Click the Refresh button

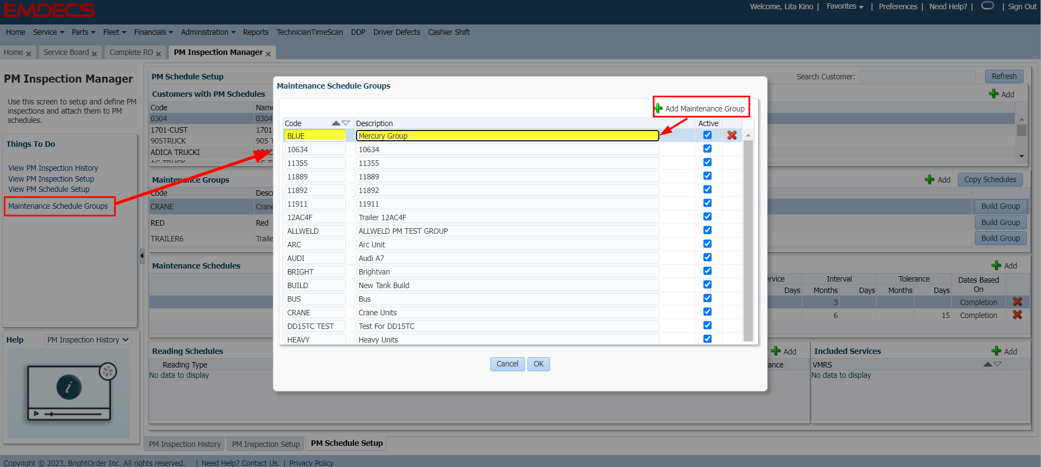coord(1003,76)
